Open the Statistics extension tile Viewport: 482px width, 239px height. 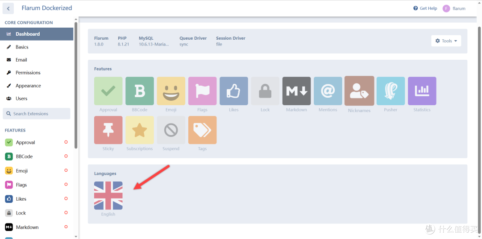[422, 91]
